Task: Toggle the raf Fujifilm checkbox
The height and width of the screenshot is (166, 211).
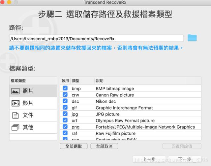Action: pyautogui.click(x=65, y=133)
